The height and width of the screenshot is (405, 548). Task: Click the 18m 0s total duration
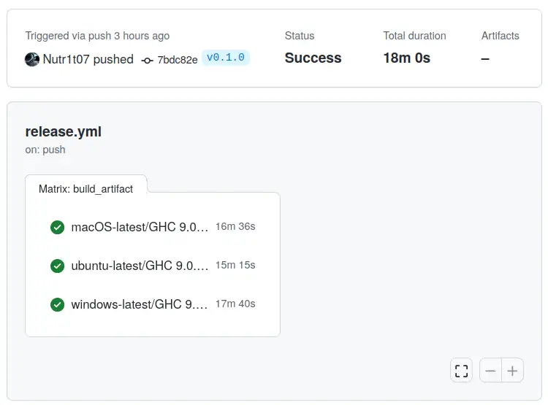[x=406, y=58]
